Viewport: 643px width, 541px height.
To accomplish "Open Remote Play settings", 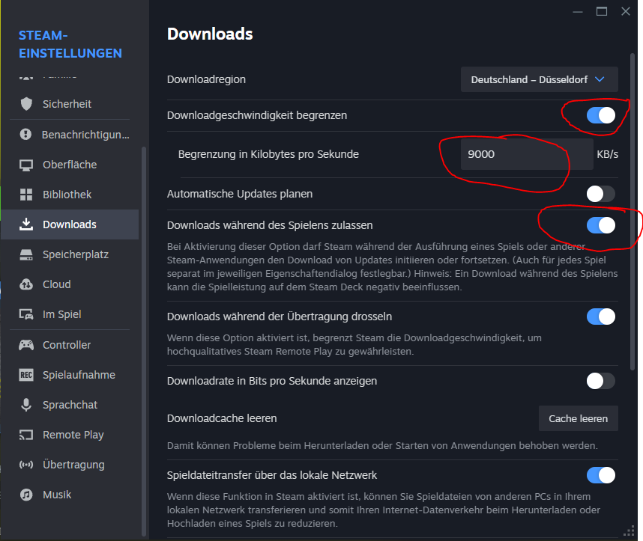I will (x=70, y=435).
